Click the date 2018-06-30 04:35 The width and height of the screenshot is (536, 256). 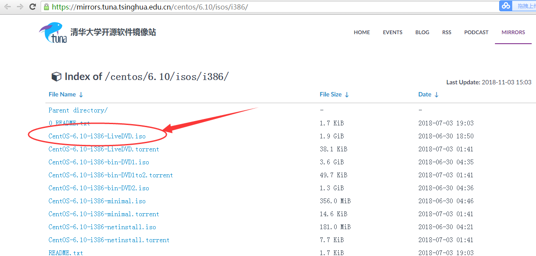click(446, 162)
